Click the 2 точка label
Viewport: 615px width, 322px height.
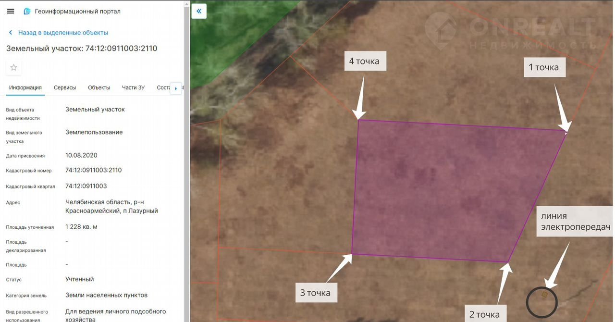(x=484, y=314)
